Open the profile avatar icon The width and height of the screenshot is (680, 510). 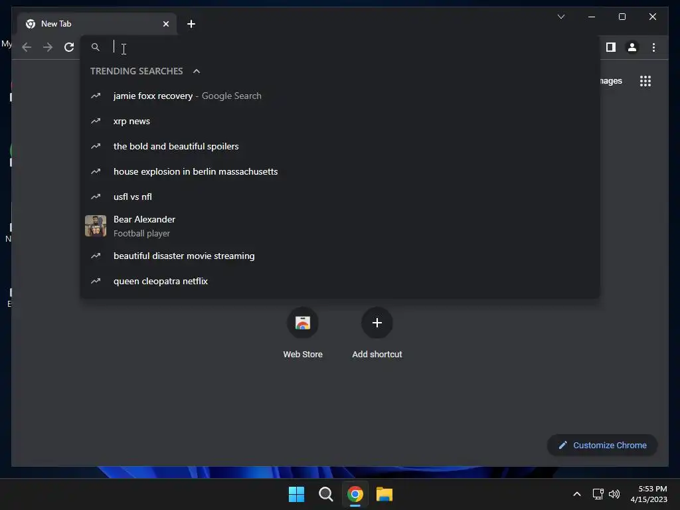(632, 47)
